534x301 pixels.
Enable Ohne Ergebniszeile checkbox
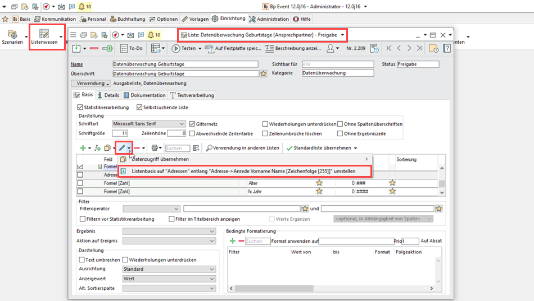(340, 133)
